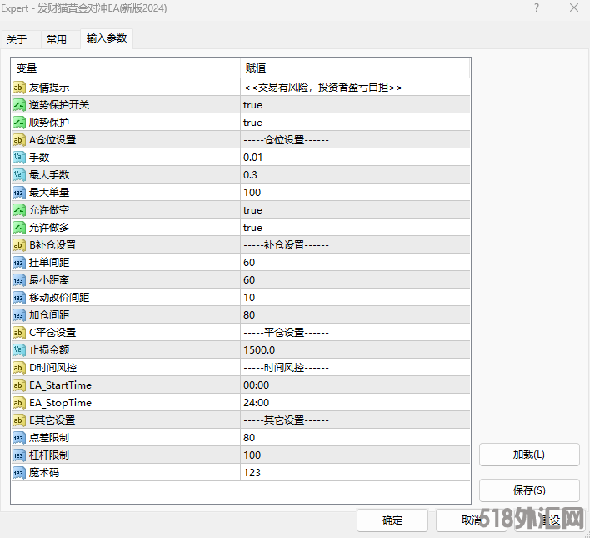
Task: Click the double-type icon beside 最大手数
Action: click(19, 175)
